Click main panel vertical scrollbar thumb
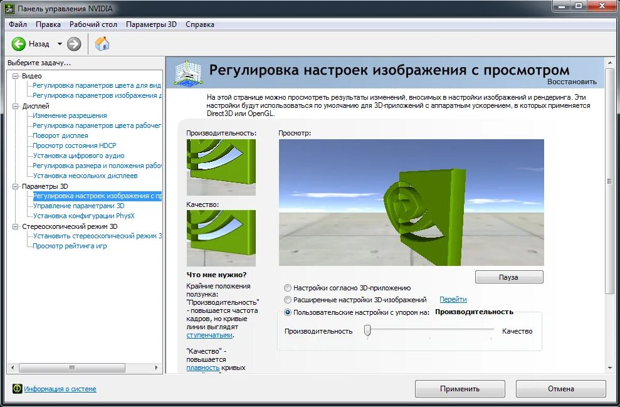Viewport: 620px width, 407px height. click(609, 181)
